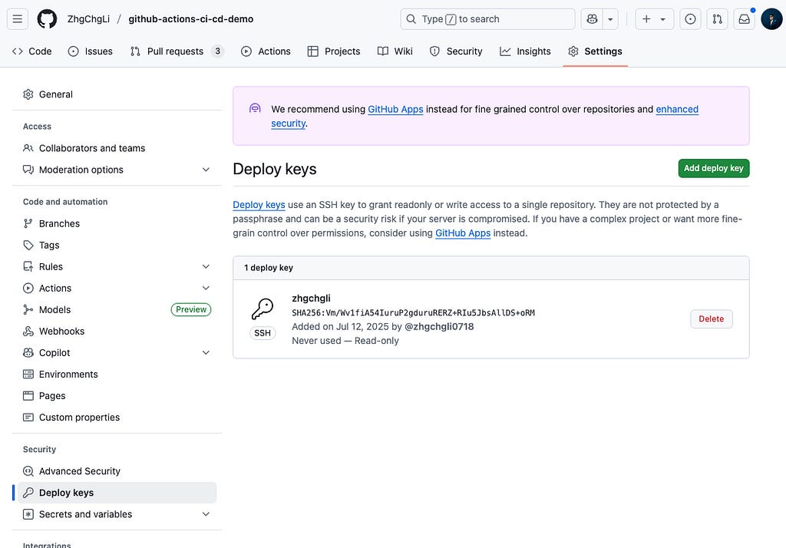The height and width of the screenshot is (548, 786).
Task: View your issues icon in header
Action: (x=690, y=19)
